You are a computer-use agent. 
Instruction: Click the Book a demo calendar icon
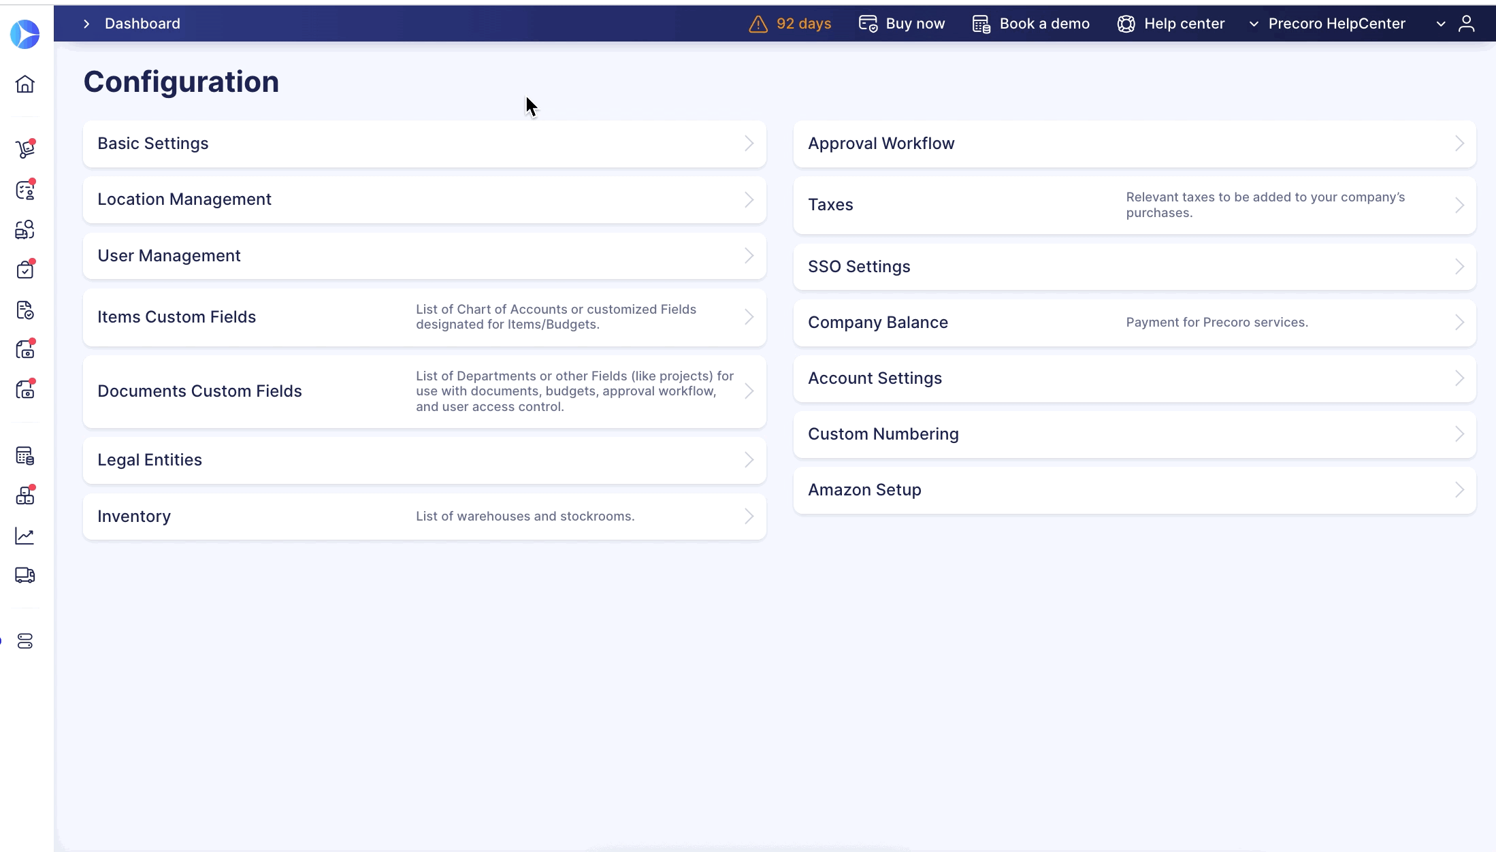click(x=981, y=24)
